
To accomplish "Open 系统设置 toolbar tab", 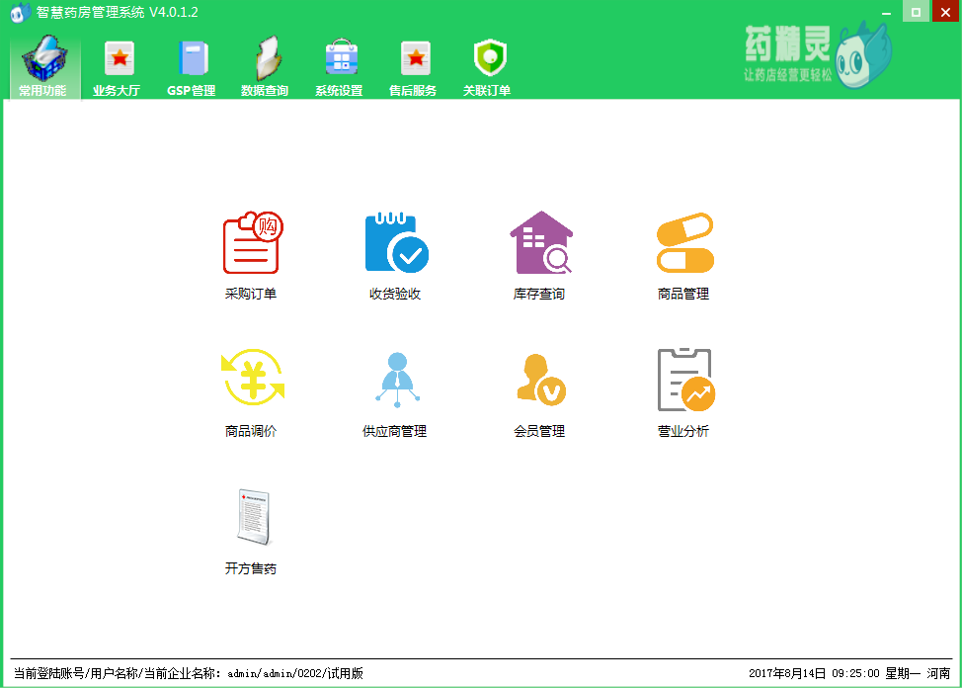I will 340,66.
